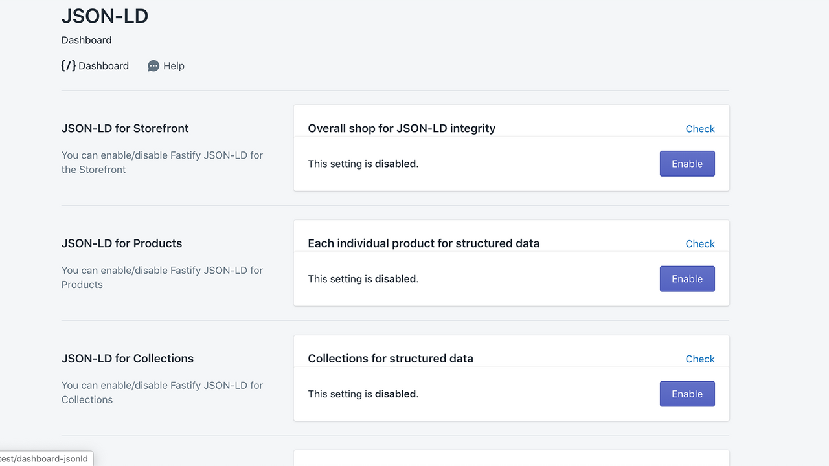Open the Help navigation label
Viewport: 829px width, 466px height.
tap(174, 66)
